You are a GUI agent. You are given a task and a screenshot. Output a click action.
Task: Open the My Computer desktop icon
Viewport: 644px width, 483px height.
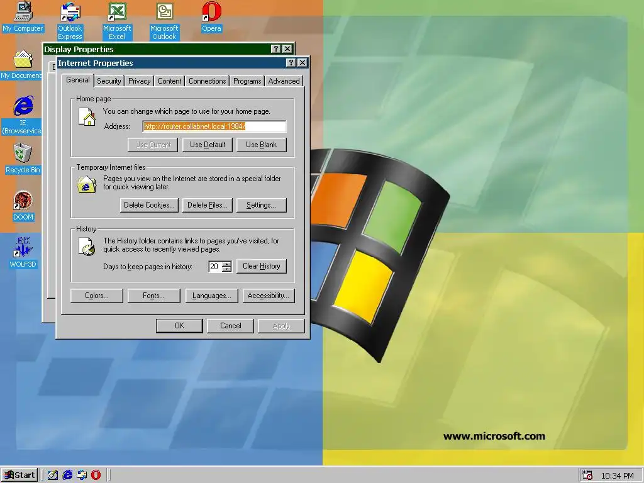pyautogui.click(x=23, y=16)
